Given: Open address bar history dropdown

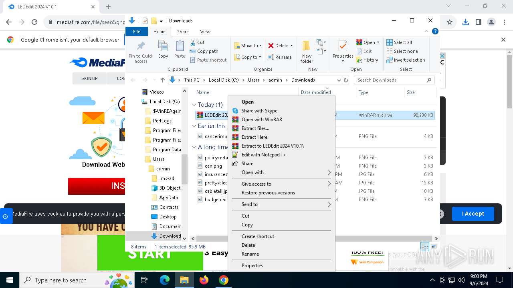Looking at the screenshot, I should coord(339,80).
